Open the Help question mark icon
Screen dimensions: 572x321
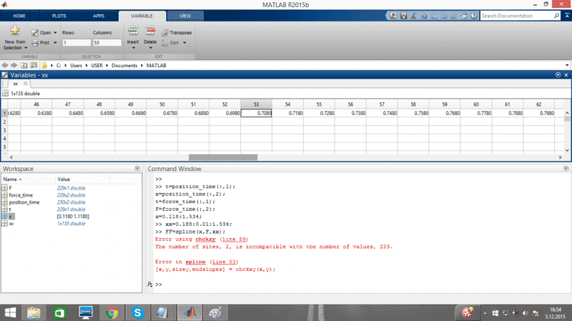click(473, 16)
